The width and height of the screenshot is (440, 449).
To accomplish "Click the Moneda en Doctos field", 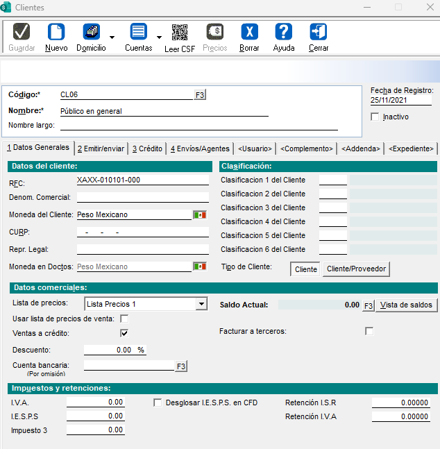I will tap(134, 266).
